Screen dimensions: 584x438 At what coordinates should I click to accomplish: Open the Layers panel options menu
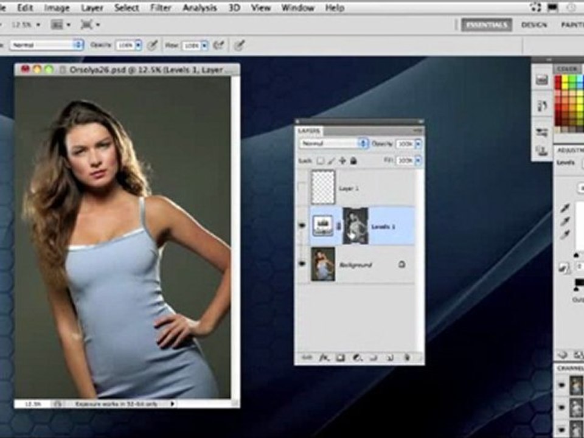pyautogui.click(x=418, y=131)
